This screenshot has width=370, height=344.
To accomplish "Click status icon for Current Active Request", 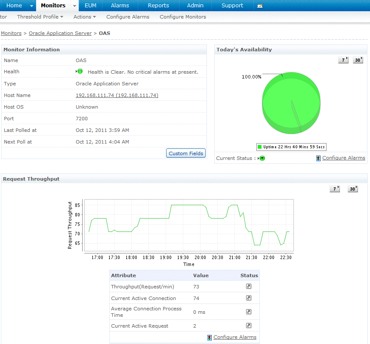I will point(249,326).
